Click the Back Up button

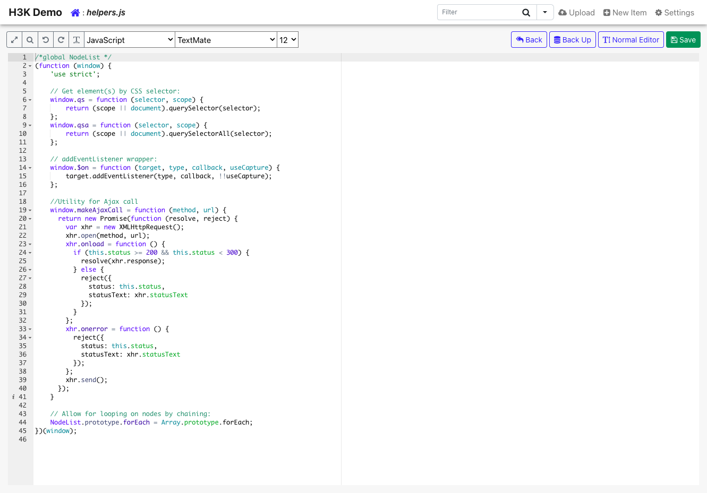point(573,40)
